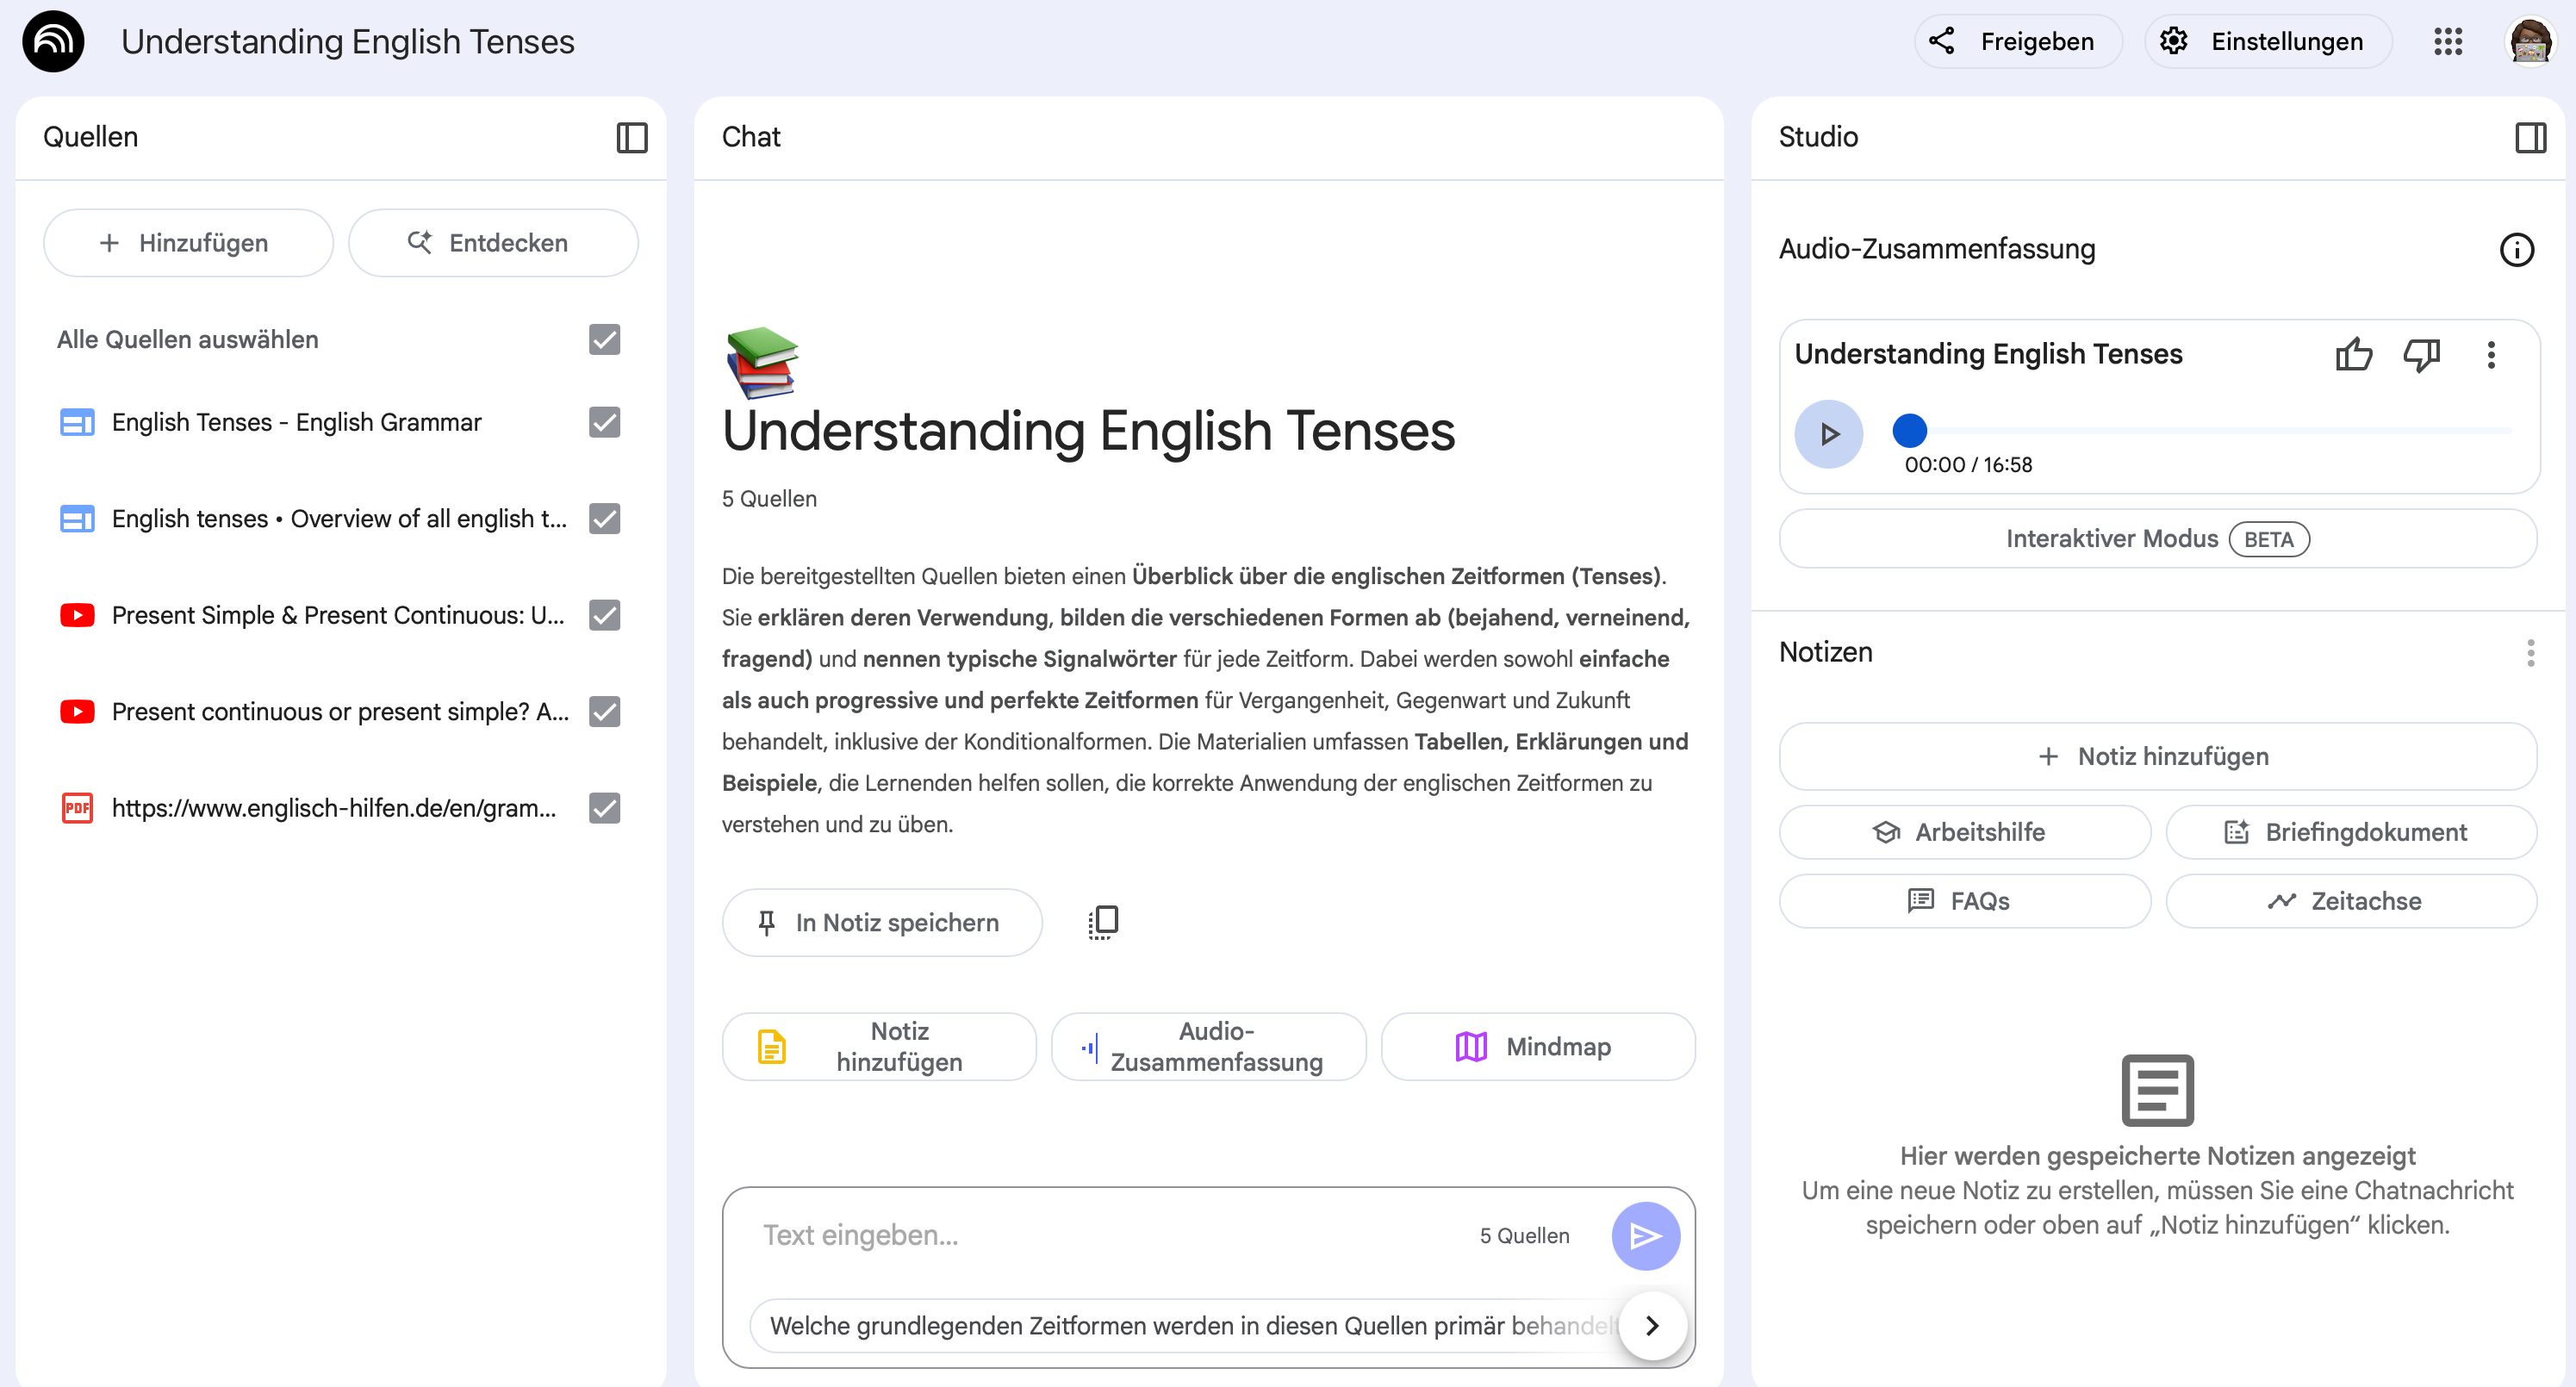Open Audio-Zusammenfassung info icon
The width and height of the screenshot is (2576, 1387).
tap(2516, 249)
